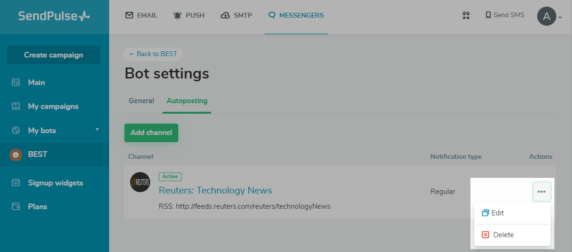Screen dimensions: 572x252
Task: Select Edit from the actions menu
Action: (x=497, y=213)
